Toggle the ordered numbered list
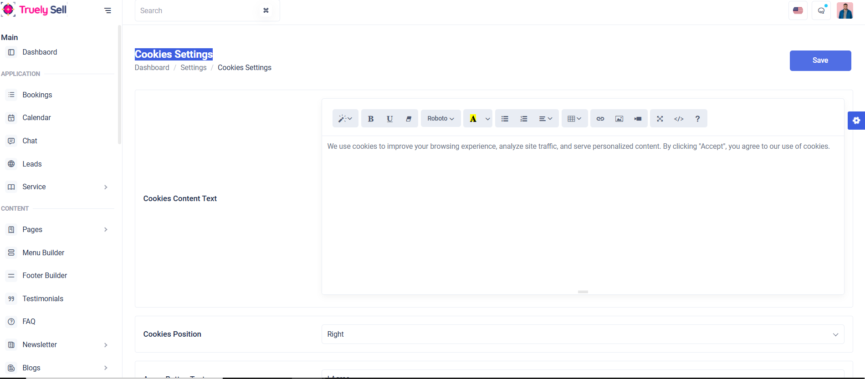The height and width of the screenshot is (379, 865). (524, 119)
